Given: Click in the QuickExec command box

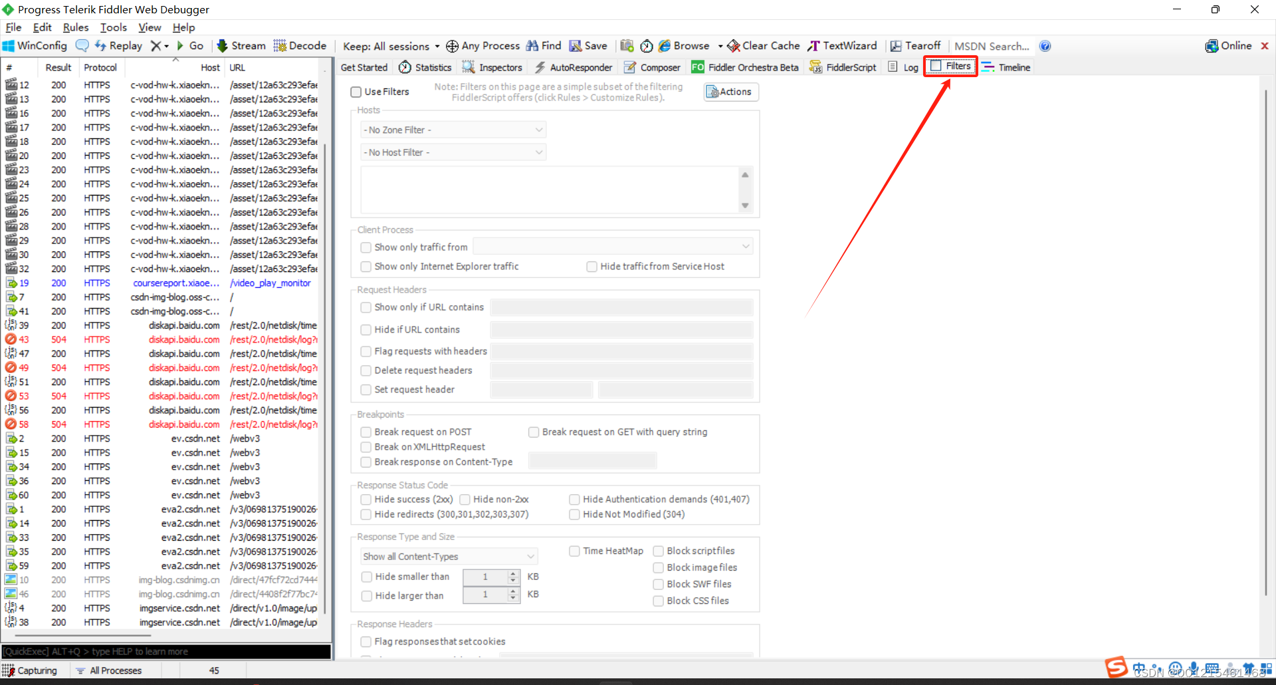Looking at the screenshot, I should click(x=166, y=651).
